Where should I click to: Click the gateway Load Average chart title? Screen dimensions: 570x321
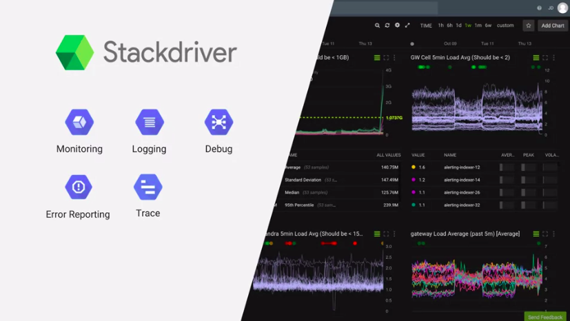465,234
